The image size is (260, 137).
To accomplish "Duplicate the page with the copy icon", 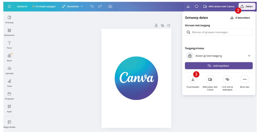I will (x=162, y=26).
